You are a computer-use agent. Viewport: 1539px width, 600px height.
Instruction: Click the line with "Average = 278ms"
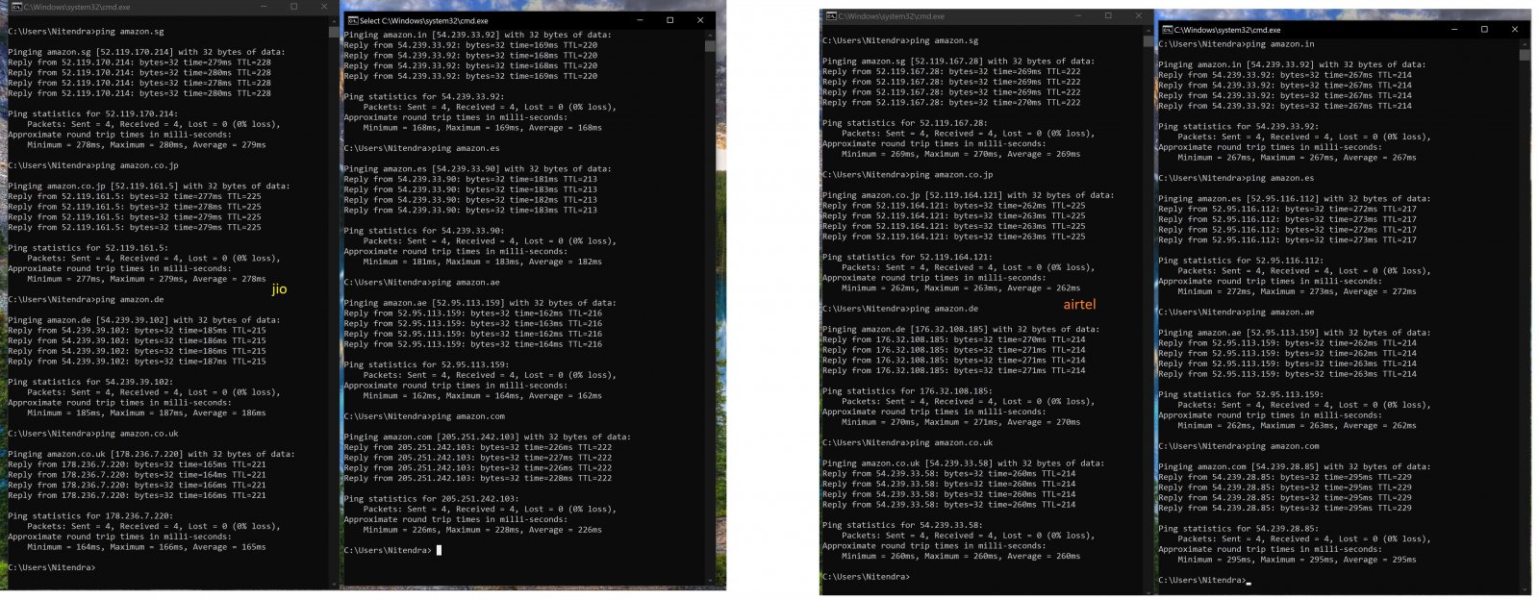click(146, 279)
